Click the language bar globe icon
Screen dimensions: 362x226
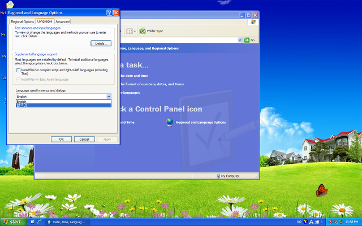[x=305, y=222]
